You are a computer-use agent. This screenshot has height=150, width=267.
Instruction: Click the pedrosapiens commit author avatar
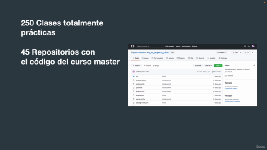133,72
